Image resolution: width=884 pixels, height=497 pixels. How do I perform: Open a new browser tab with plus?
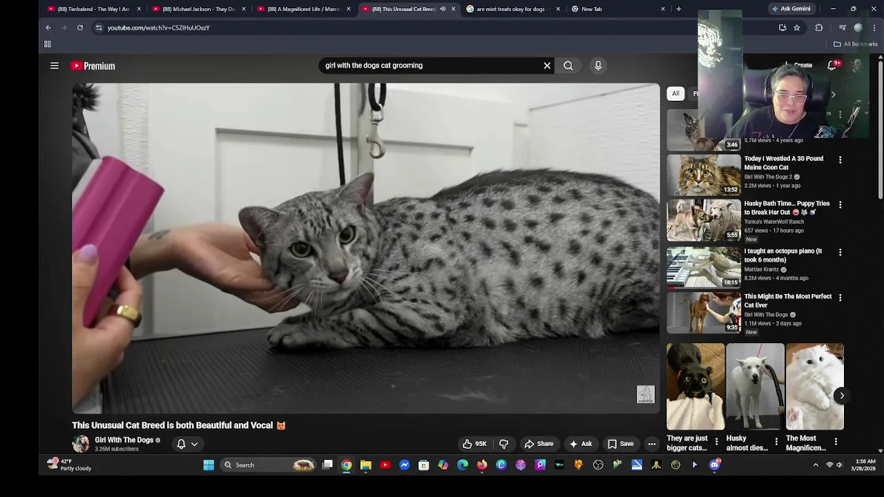[x=678, y=9]
